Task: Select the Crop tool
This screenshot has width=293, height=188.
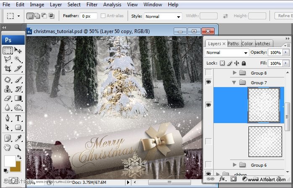Action: (8, 69)
